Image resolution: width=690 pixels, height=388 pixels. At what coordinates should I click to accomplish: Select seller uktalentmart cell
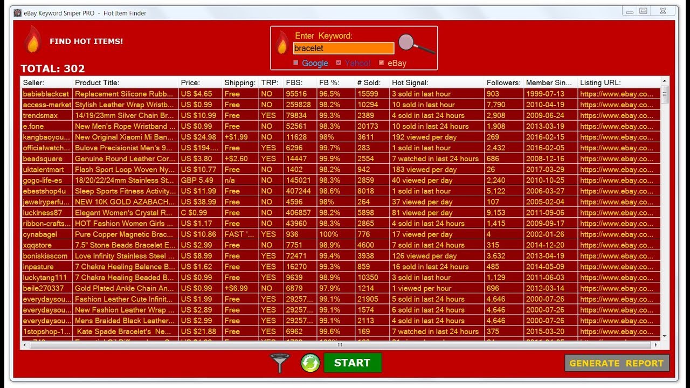tap(47, 169)
